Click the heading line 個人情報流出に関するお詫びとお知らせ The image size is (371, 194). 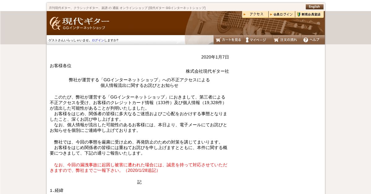point(139,85)
